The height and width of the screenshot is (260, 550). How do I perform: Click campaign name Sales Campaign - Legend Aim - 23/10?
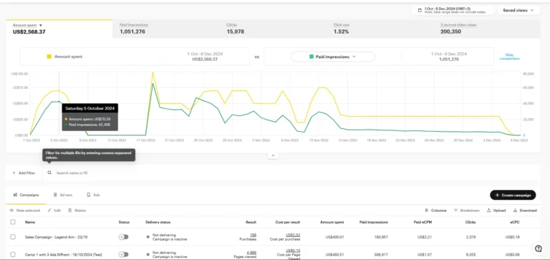coord(56,237)
